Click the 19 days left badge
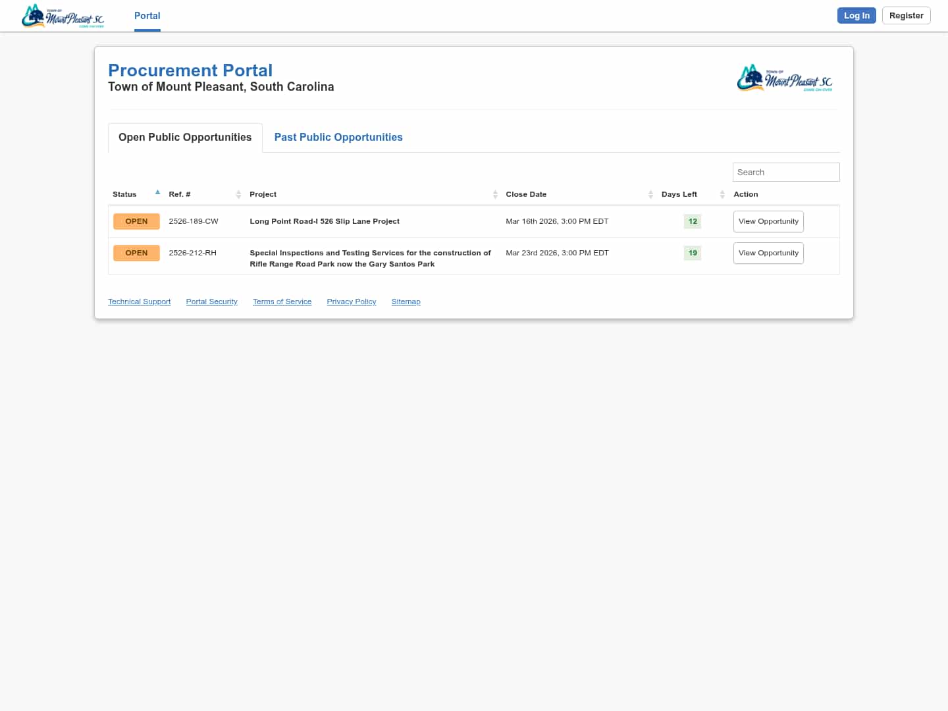This screenshot has height=711, width=948. point(693,253)
